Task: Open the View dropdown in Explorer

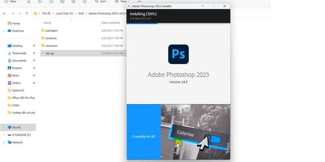Action: (122, 2)
